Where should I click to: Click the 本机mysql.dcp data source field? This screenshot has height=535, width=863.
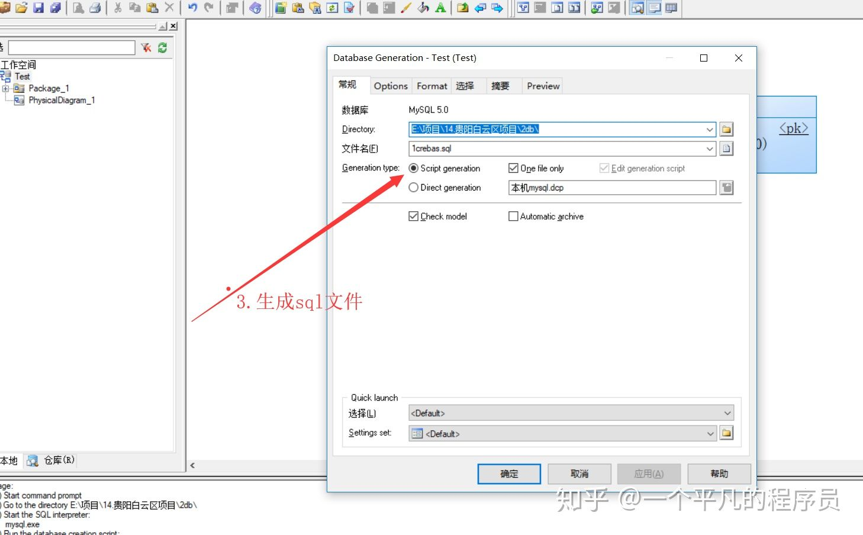(613, 188)
